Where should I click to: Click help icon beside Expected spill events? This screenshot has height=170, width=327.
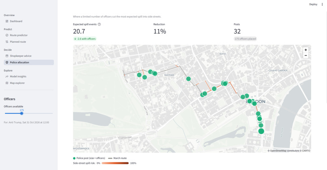pos(99,24)
